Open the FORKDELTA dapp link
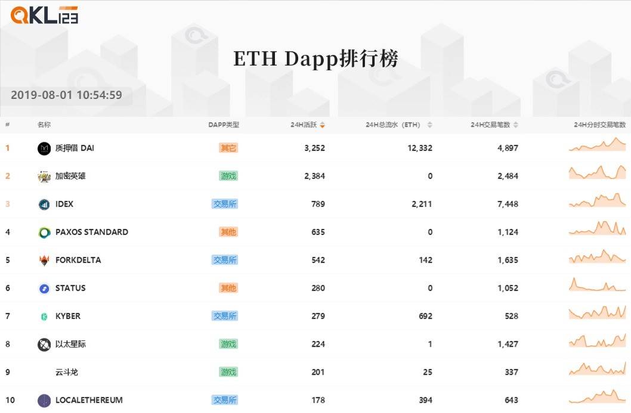 (78, 260)
